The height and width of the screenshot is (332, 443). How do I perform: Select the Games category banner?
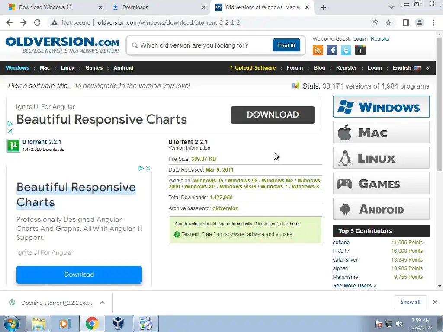pyautogui.click(x=381, y=183)
